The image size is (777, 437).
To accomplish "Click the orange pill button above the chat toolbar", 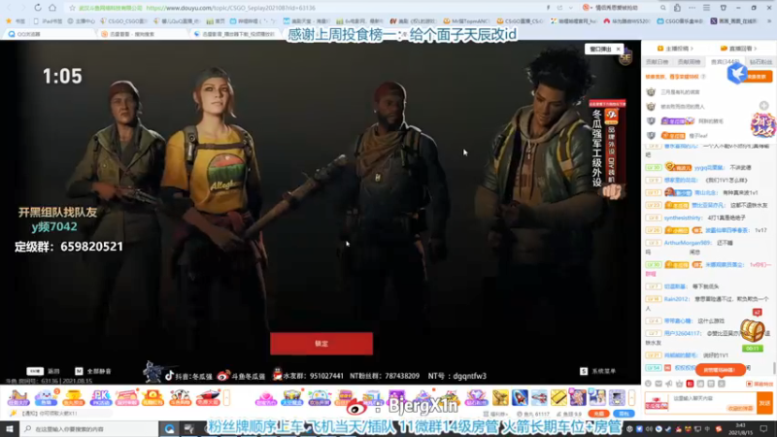I will pos(721,370).
